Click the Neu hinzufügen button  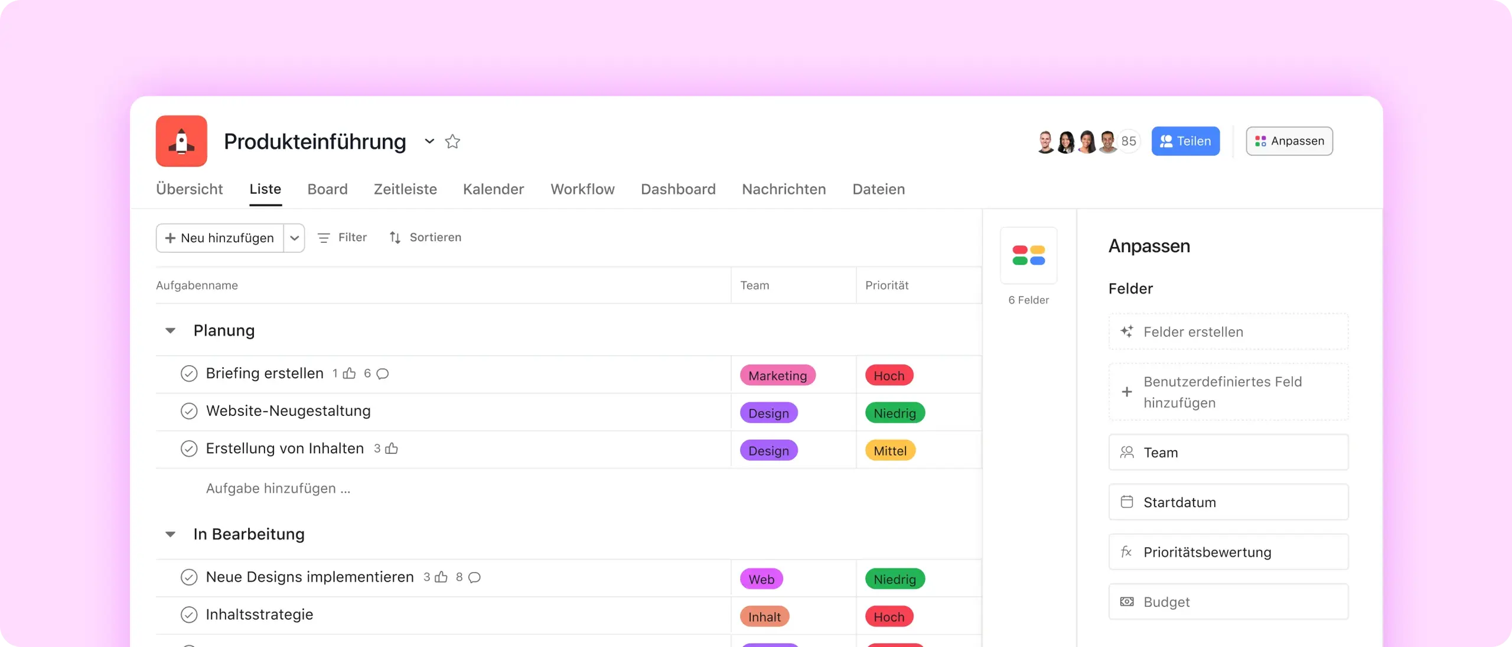tap(220, 238)
